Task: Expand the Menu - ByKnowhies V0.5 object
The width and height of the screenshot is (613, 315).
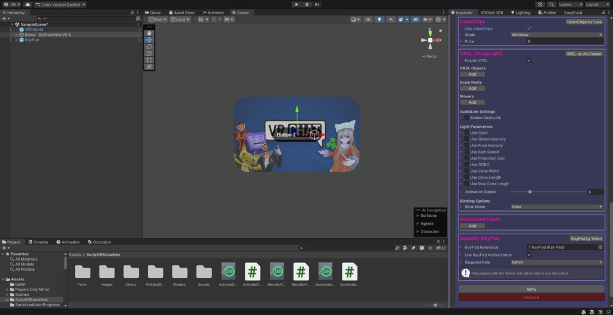Action: point(17,35)
